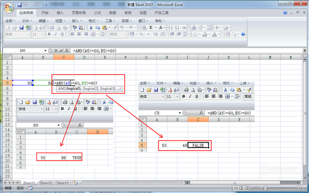309x193 pixels.
Task: Switch to the 公式 ribbon tab
Action: tap(97, 13)
